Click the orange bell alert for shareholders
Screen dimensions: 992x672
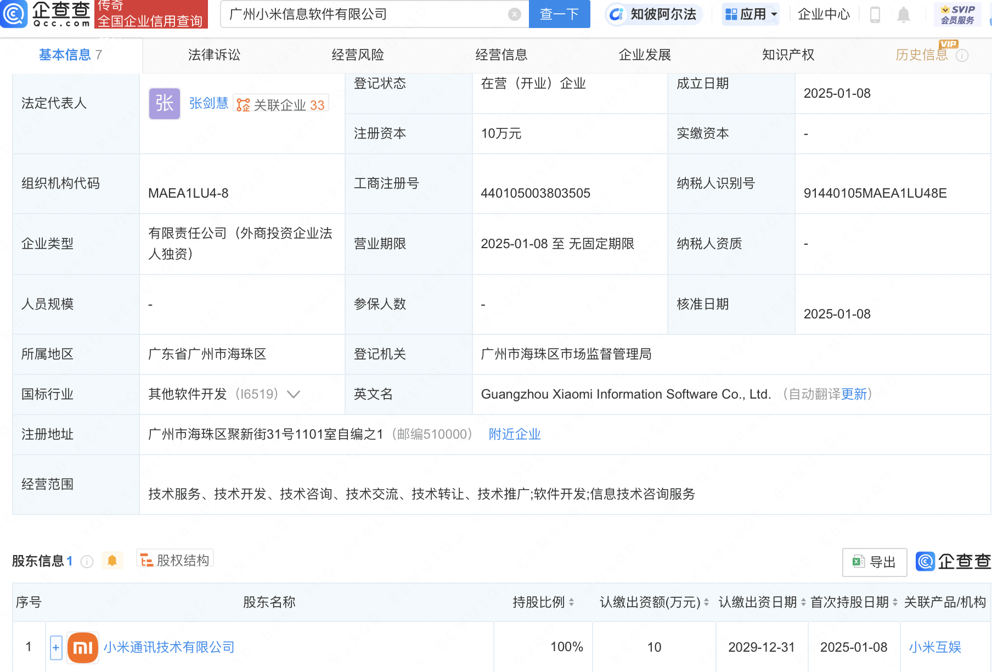tap(112, 561)
